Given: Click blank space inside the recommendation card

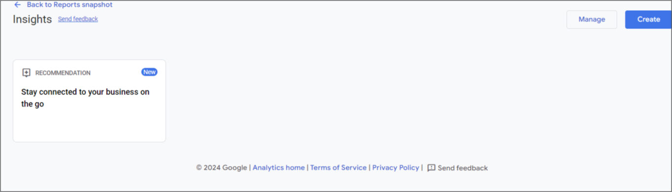Looking at the screenshot, I should [89, 125].
